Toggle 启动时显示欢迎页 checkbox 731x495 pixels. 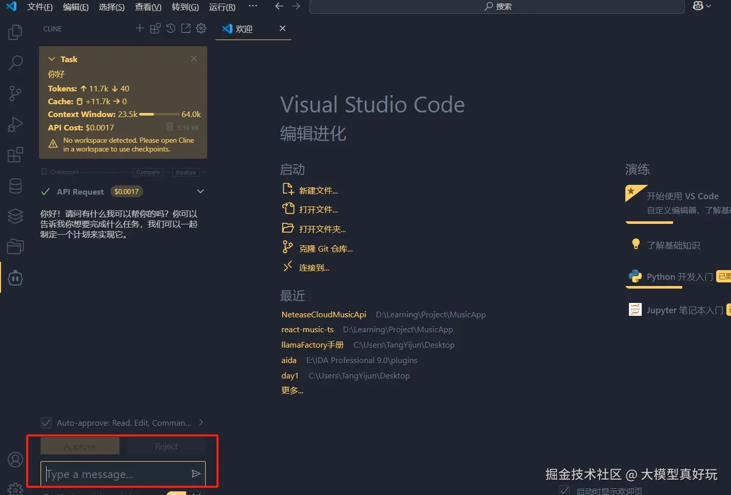point(564,490)
